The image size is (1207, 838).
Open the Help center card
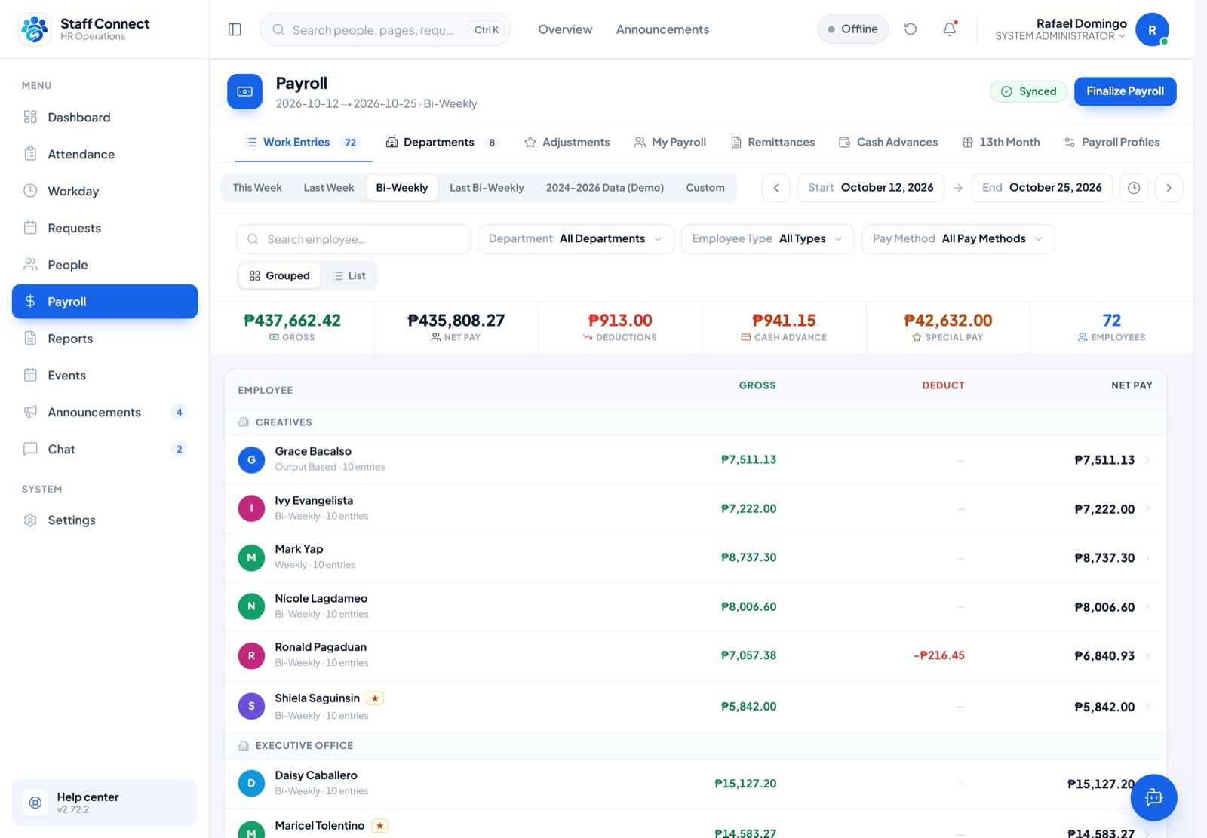tap(105, 803)
